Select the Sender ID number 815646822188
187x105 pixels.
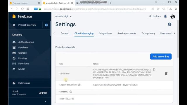click(67, 99)
